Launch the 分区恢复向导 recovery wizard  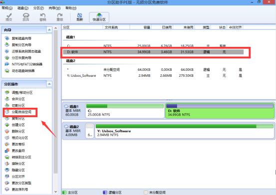[x=18, y=58]
